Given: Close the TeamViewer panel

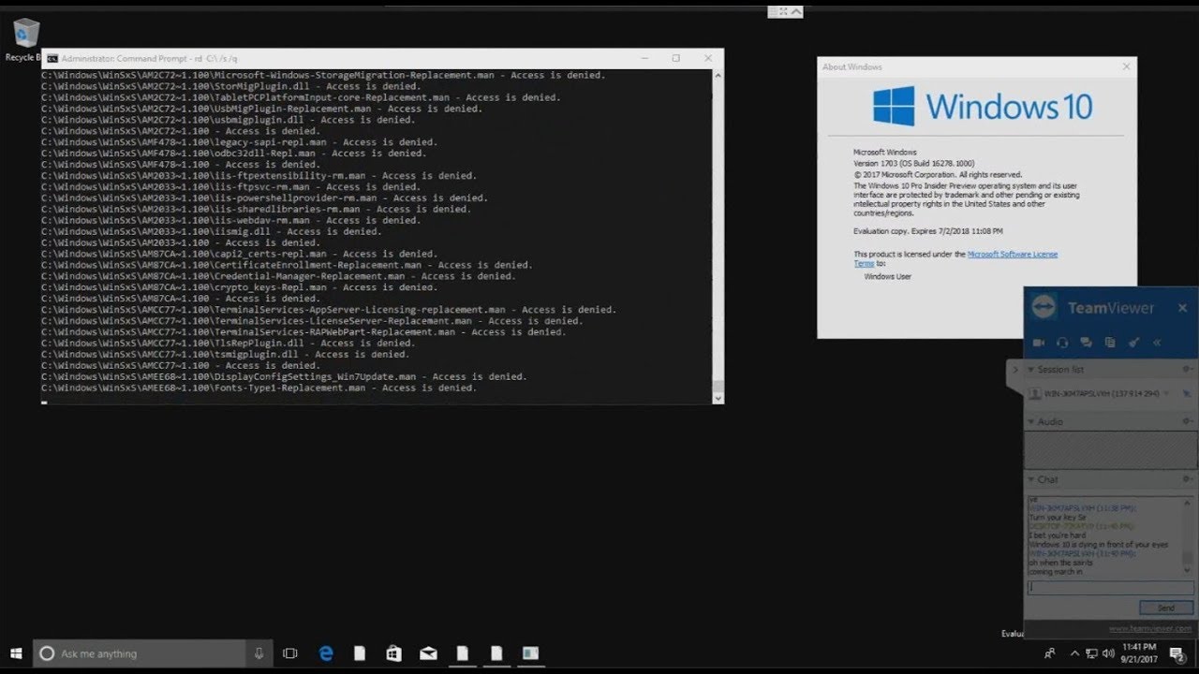Looking at the screenshot, I should 1182,308.
